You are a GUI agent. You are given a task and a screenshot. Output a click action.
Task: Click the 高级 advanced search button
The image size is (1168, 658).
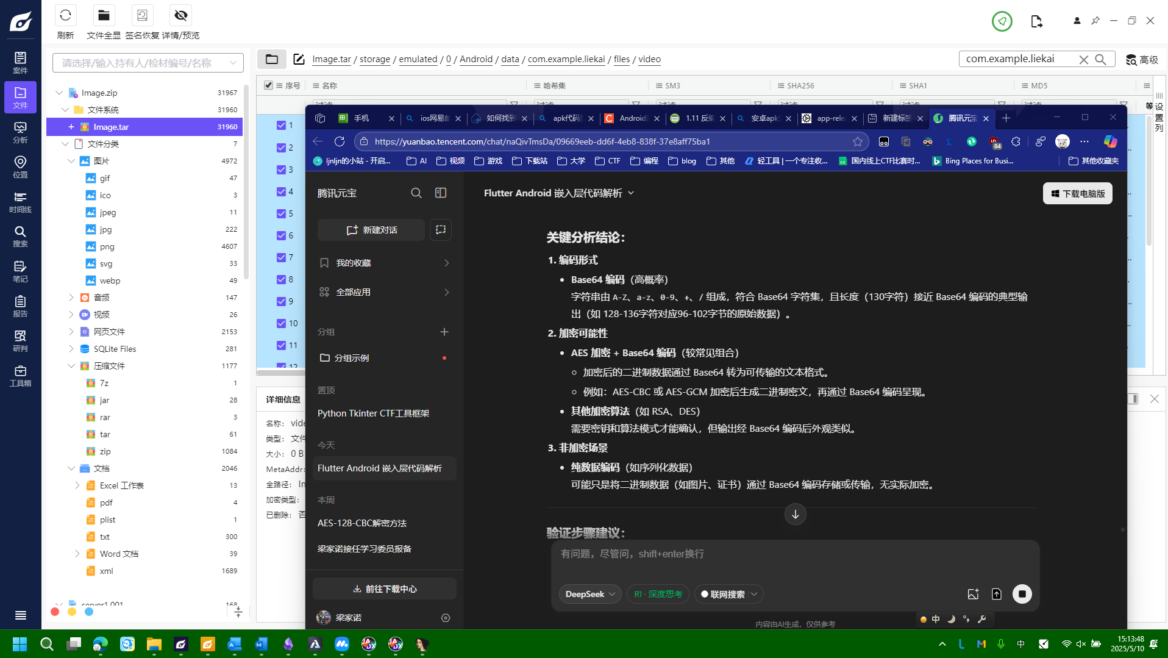coord(1142,60)
